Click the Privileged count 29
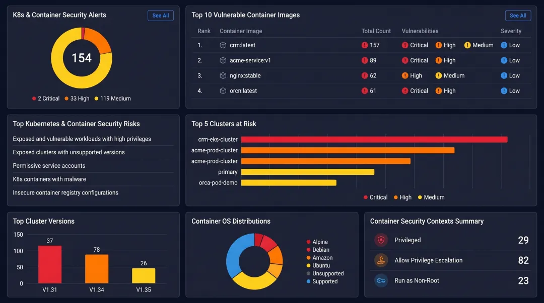The height and width of the screenshot is (303, 544). click(x=523, y=240)
